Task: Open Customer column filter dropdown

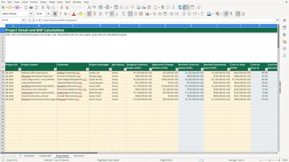Action: pyautogui.click(x=87, y=69)
